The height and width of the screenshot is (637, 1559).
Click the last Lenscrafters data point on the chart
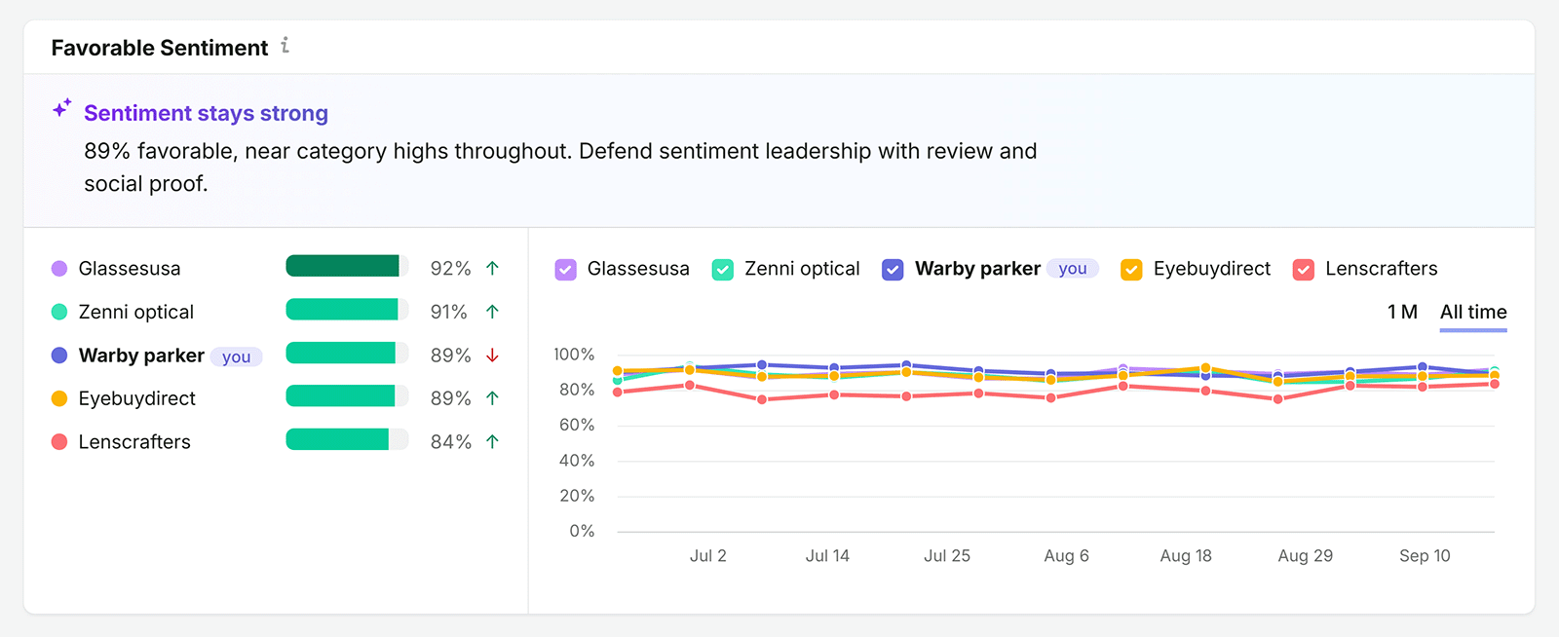1494,384
